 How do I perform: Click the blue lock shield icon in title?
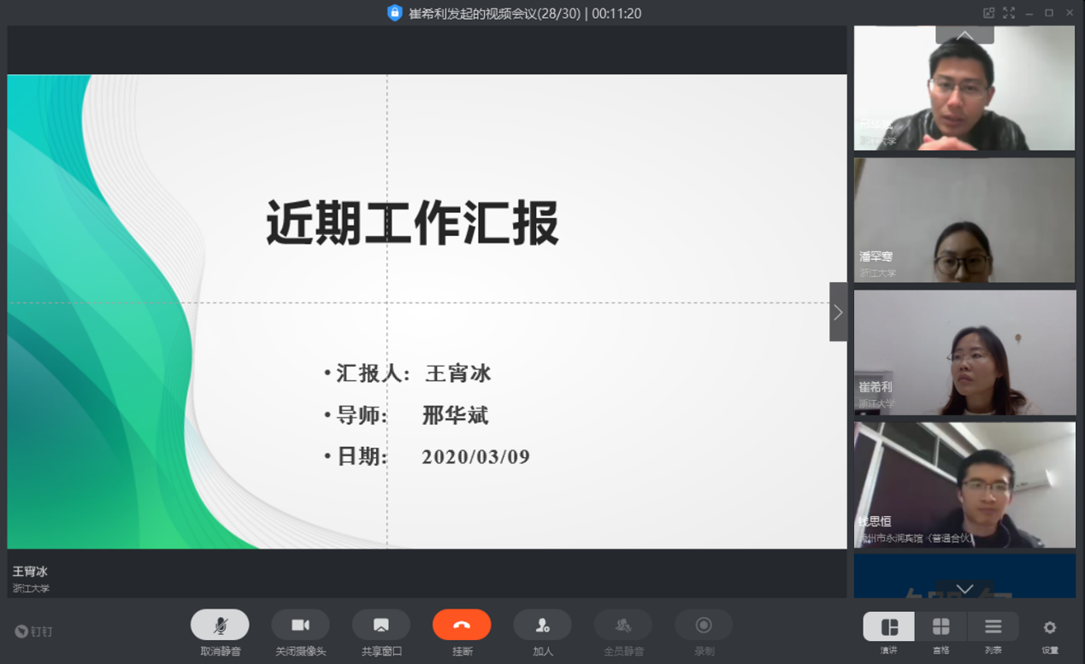click(x=394, y=13)
